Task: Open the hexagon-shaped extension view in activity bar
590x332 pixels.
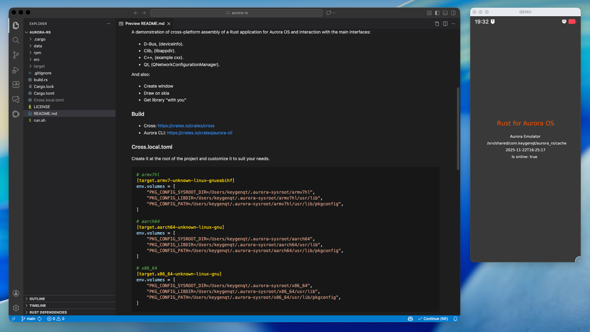Action: 16,114
